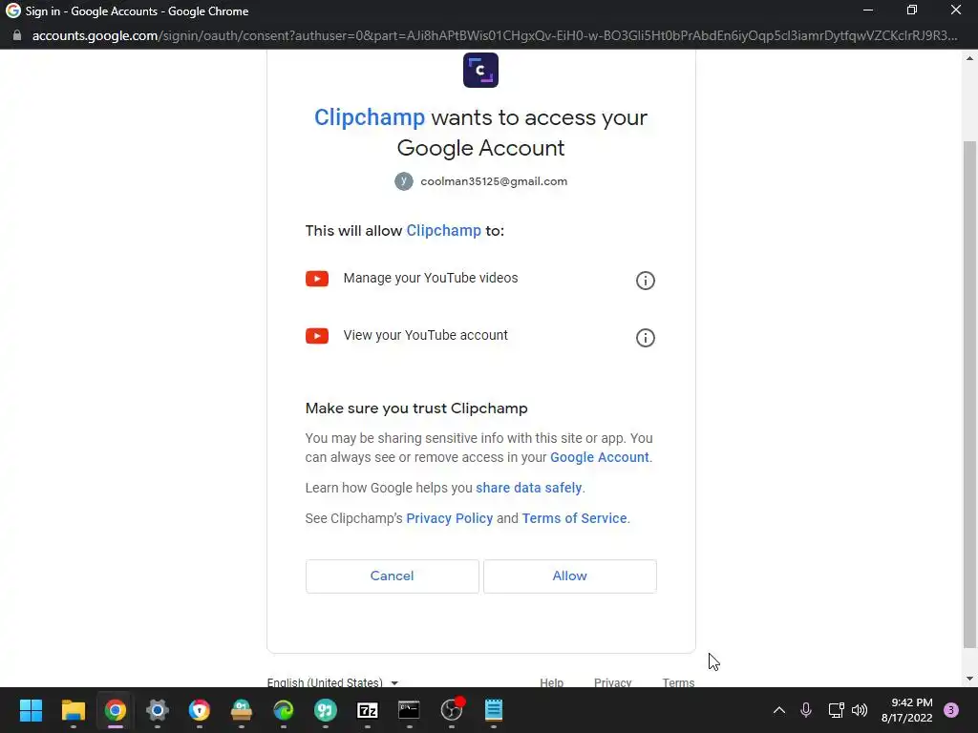Open OBS Studio from the taskbar

452,710
